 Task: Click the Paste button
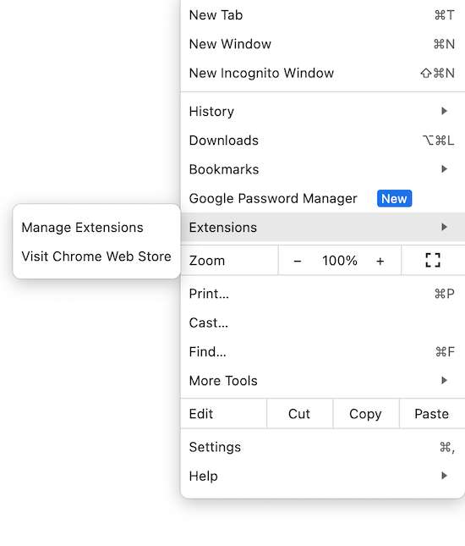point(432,414)
